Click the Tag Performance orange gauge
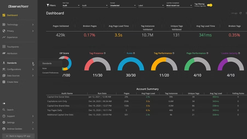 pyautogui.click(x=164, y=64)
